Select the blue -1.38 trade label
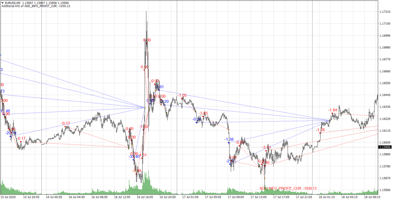Image resolution: width=393 pixels, height=200 pixels. [x=229, y=139]
